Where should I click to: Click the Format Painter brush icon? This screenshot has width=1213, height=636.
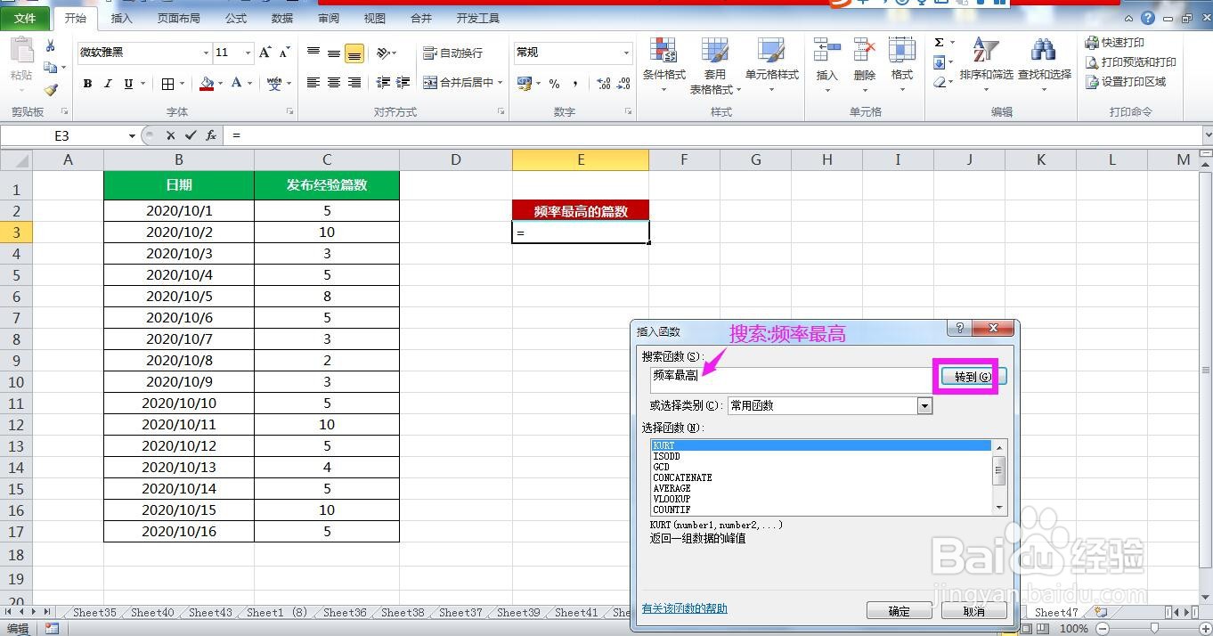51,89
